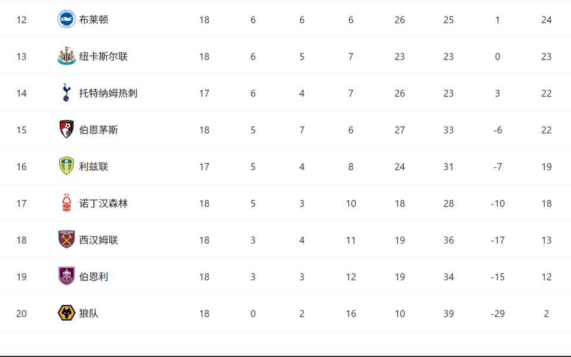Select the West Ham United crest

tap(67, 240)
